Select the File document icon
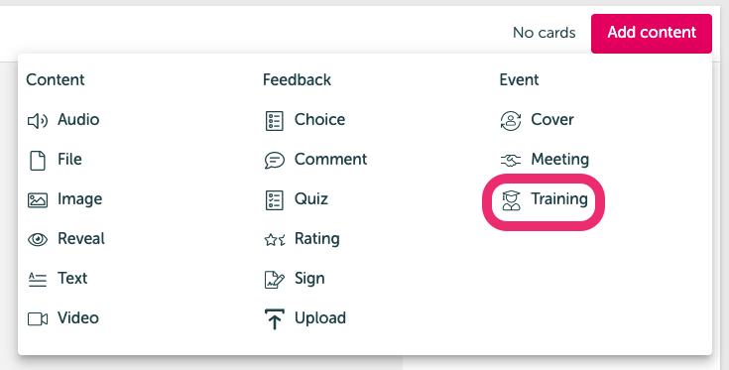Image resolution: width=729 pixels, height=370 pixels. 38,161
